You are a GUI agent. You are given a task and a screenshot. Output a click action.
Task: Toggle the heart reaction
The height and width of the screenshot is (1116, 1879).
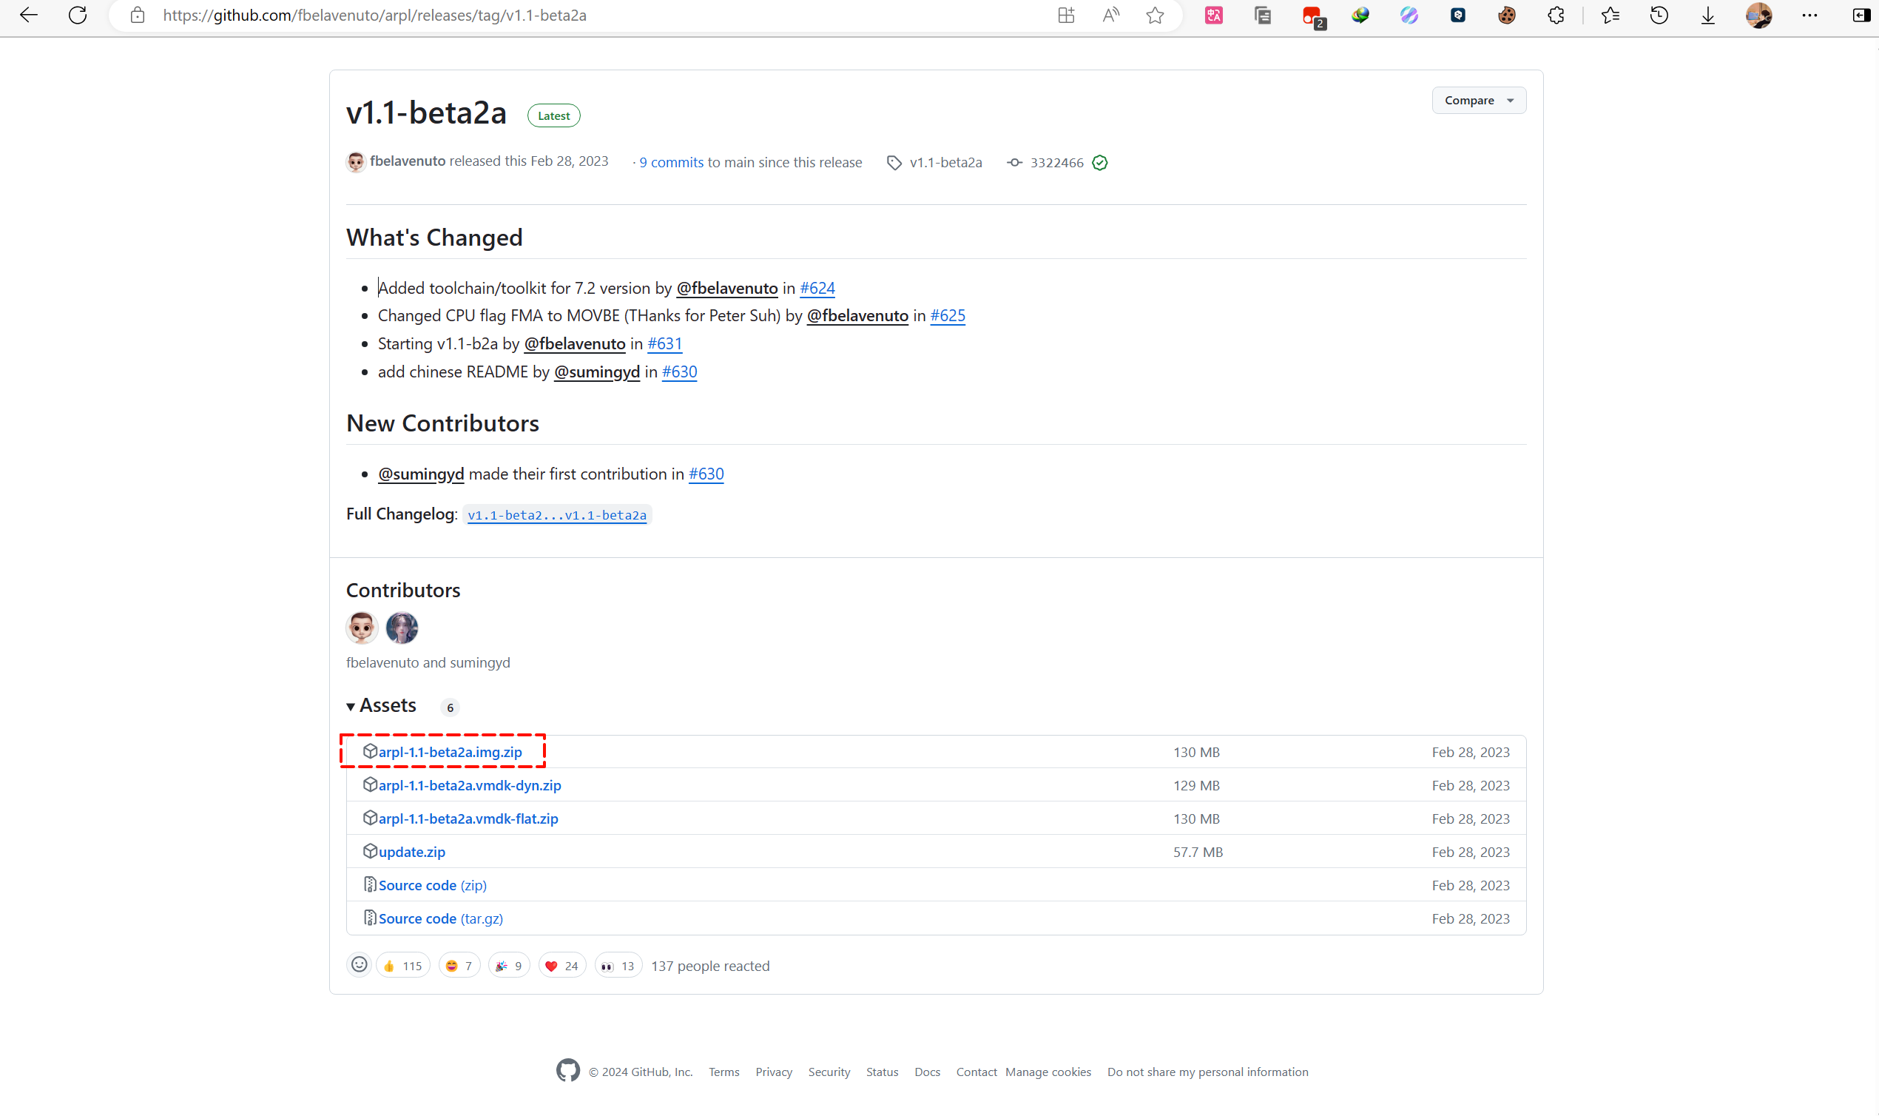pos(561,966)
